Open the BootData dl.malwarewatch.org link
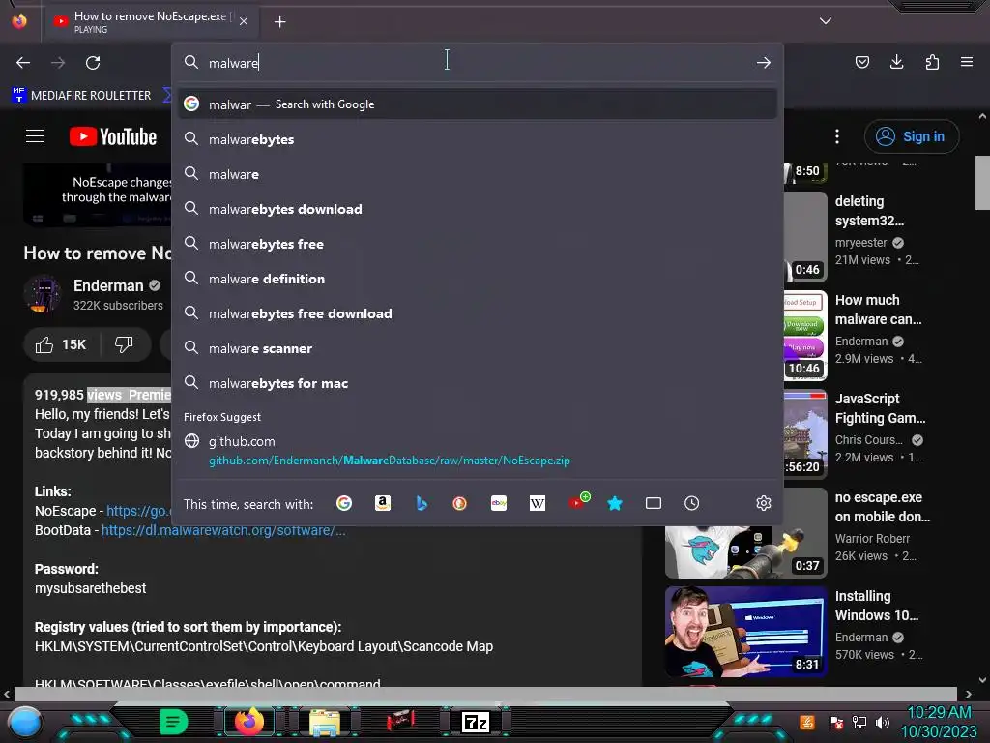Image resolution: width=990 pixels, height=743 pixels. (x=223, y=530)
